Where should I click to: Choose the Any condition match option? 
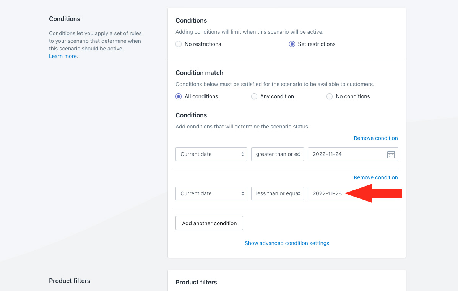[x=254, y=96]
